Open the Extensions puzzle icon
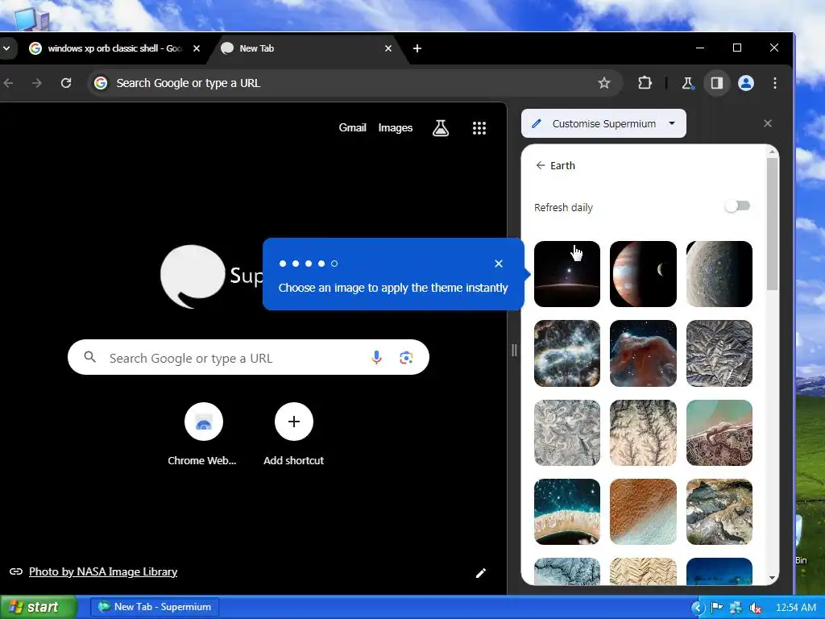This screenshot has height=619, width=825. pos(645,83)
